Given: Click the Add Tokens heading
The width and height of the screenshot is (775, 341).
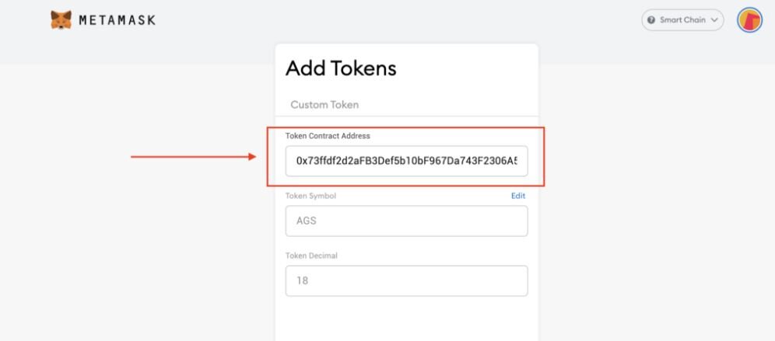Looking at the screenshot, I should [x=341, y=68].
